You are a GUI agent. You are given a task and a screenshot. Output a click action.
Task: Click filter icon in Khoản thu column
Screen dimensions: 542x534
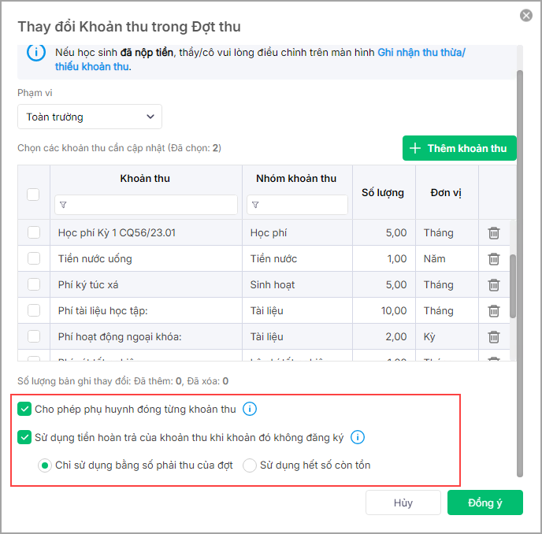click(63, 205)
